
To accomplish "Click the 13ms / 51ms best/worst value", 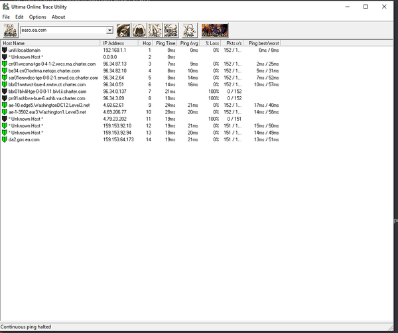I will click(x=266, y=139).
